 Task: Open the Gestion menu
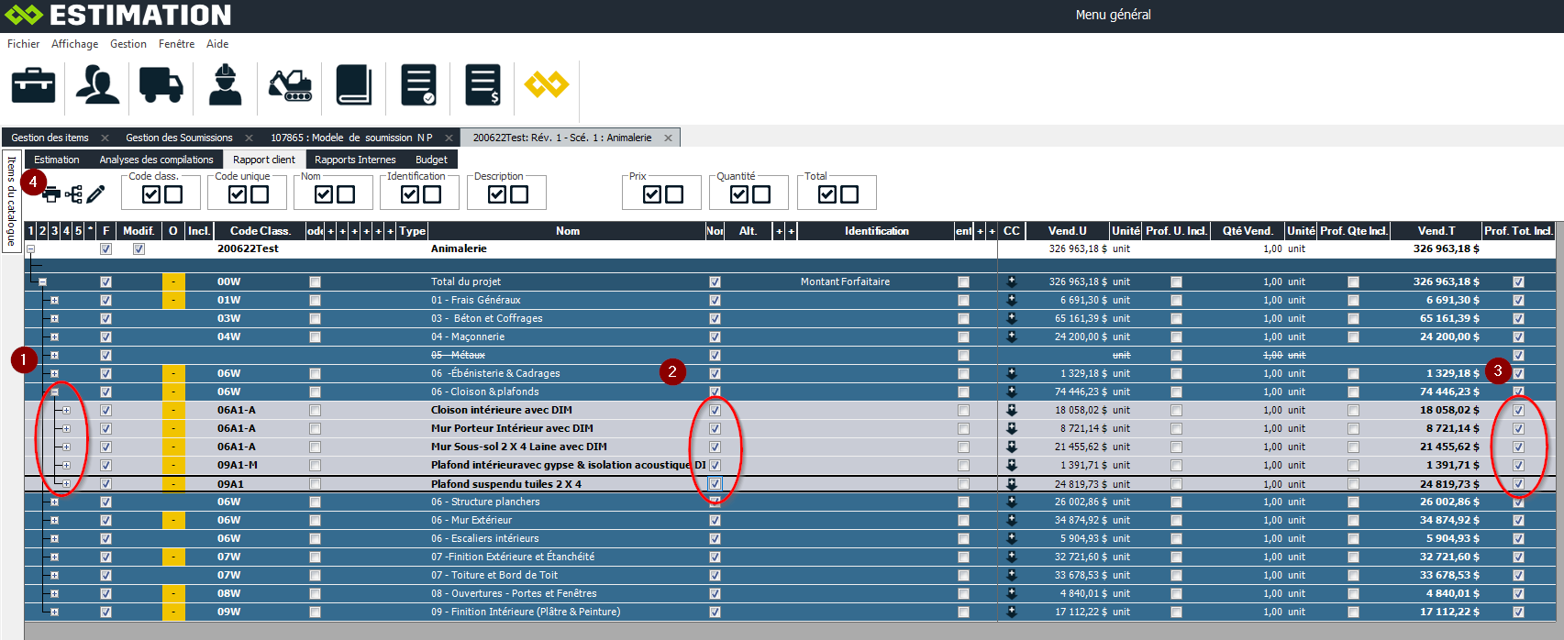pyautogui.click(x=128, y=44)
